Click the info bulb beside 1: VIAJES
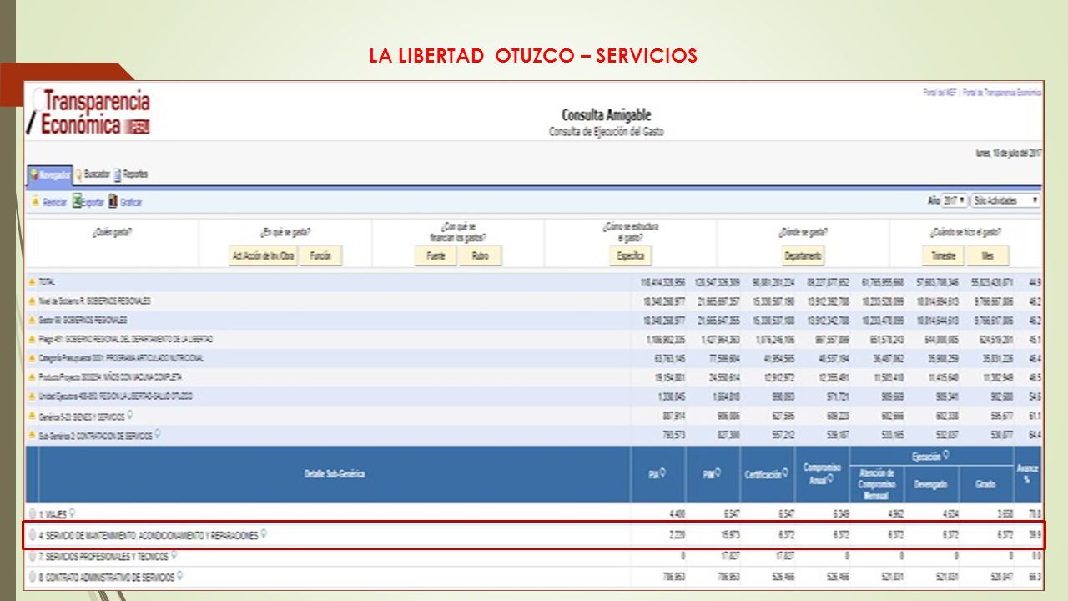 click(x=73, y=513)
